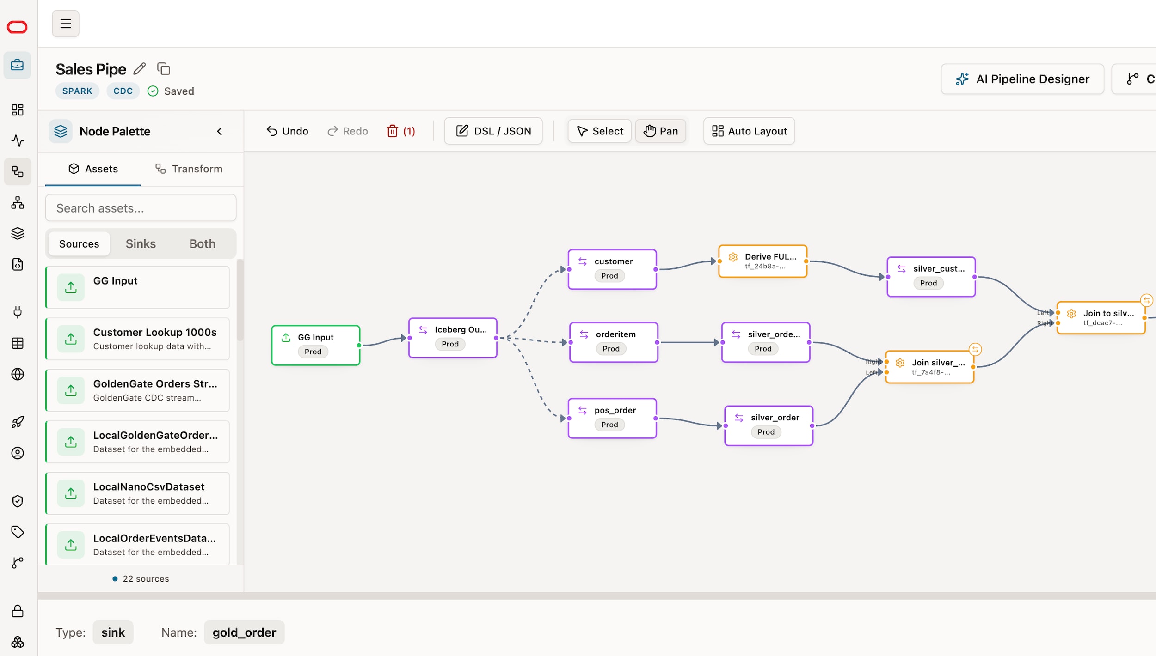The width and height of the screenshot is (1156, 656).
Task: Select the GG Input asset in palette
Action: (137, 287)
